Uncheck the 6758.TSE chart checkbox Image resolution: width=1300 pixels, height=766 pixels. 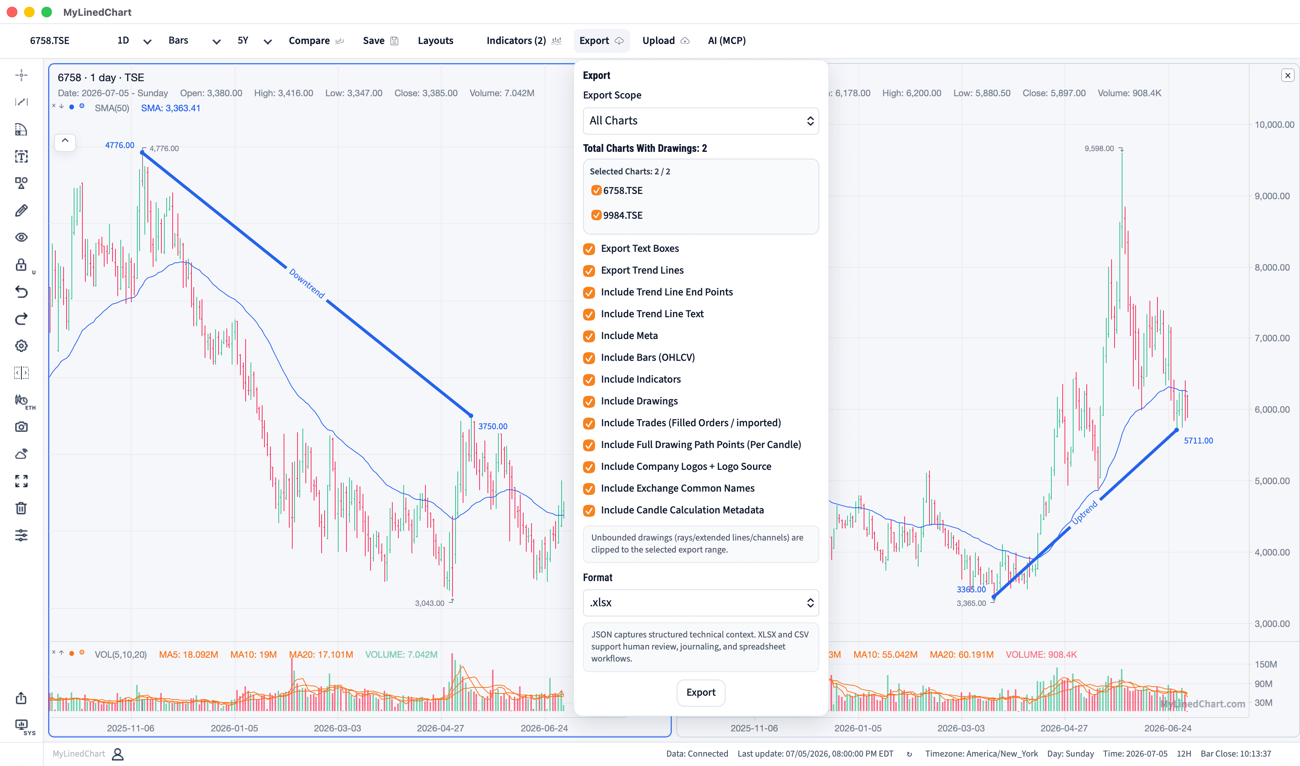tap(596, 191)
